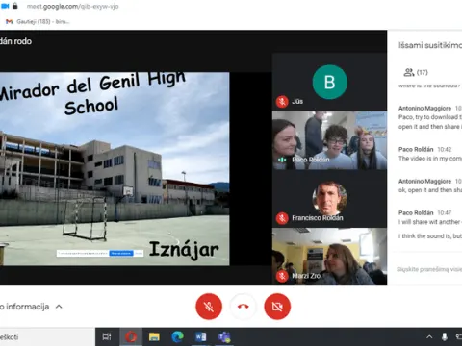
Task: Click the Gmail M bookmark icon
Action: click(x=10, y=21)
